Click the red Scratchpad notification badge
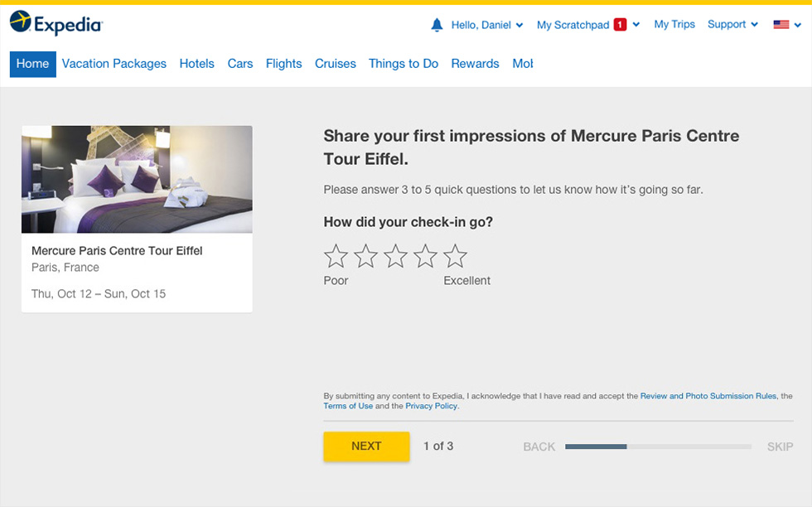This screenshot has height=507, width=812. 620,24
